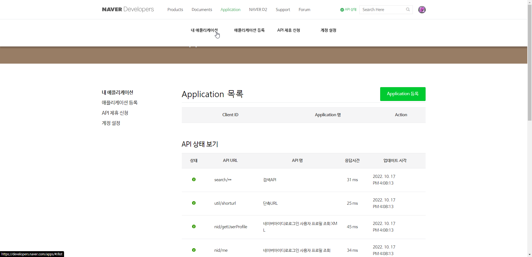
Task: Open 계정 설정 in the left sidebar
Action: click(x=111, y=123)
